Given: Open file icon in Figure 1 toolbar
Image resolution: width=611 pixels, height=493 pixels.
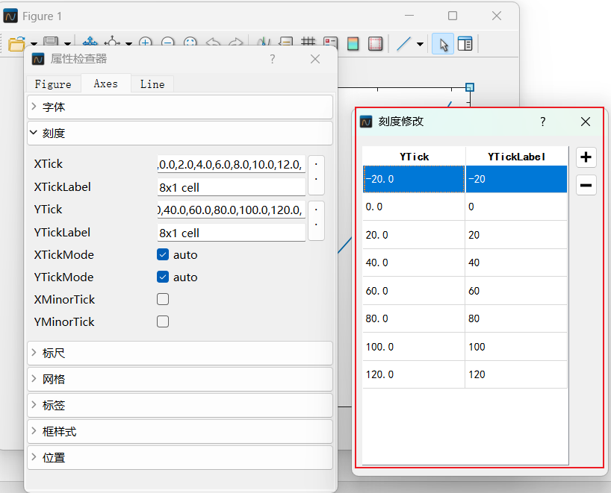Looking at the screenshot, I should 16,43.
